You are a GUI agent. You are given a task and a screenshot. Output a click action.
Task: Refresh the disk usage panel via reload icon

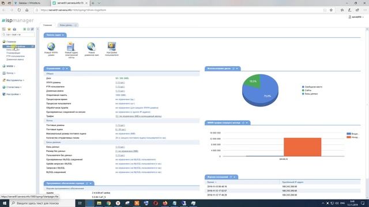[x=234, y=68]
